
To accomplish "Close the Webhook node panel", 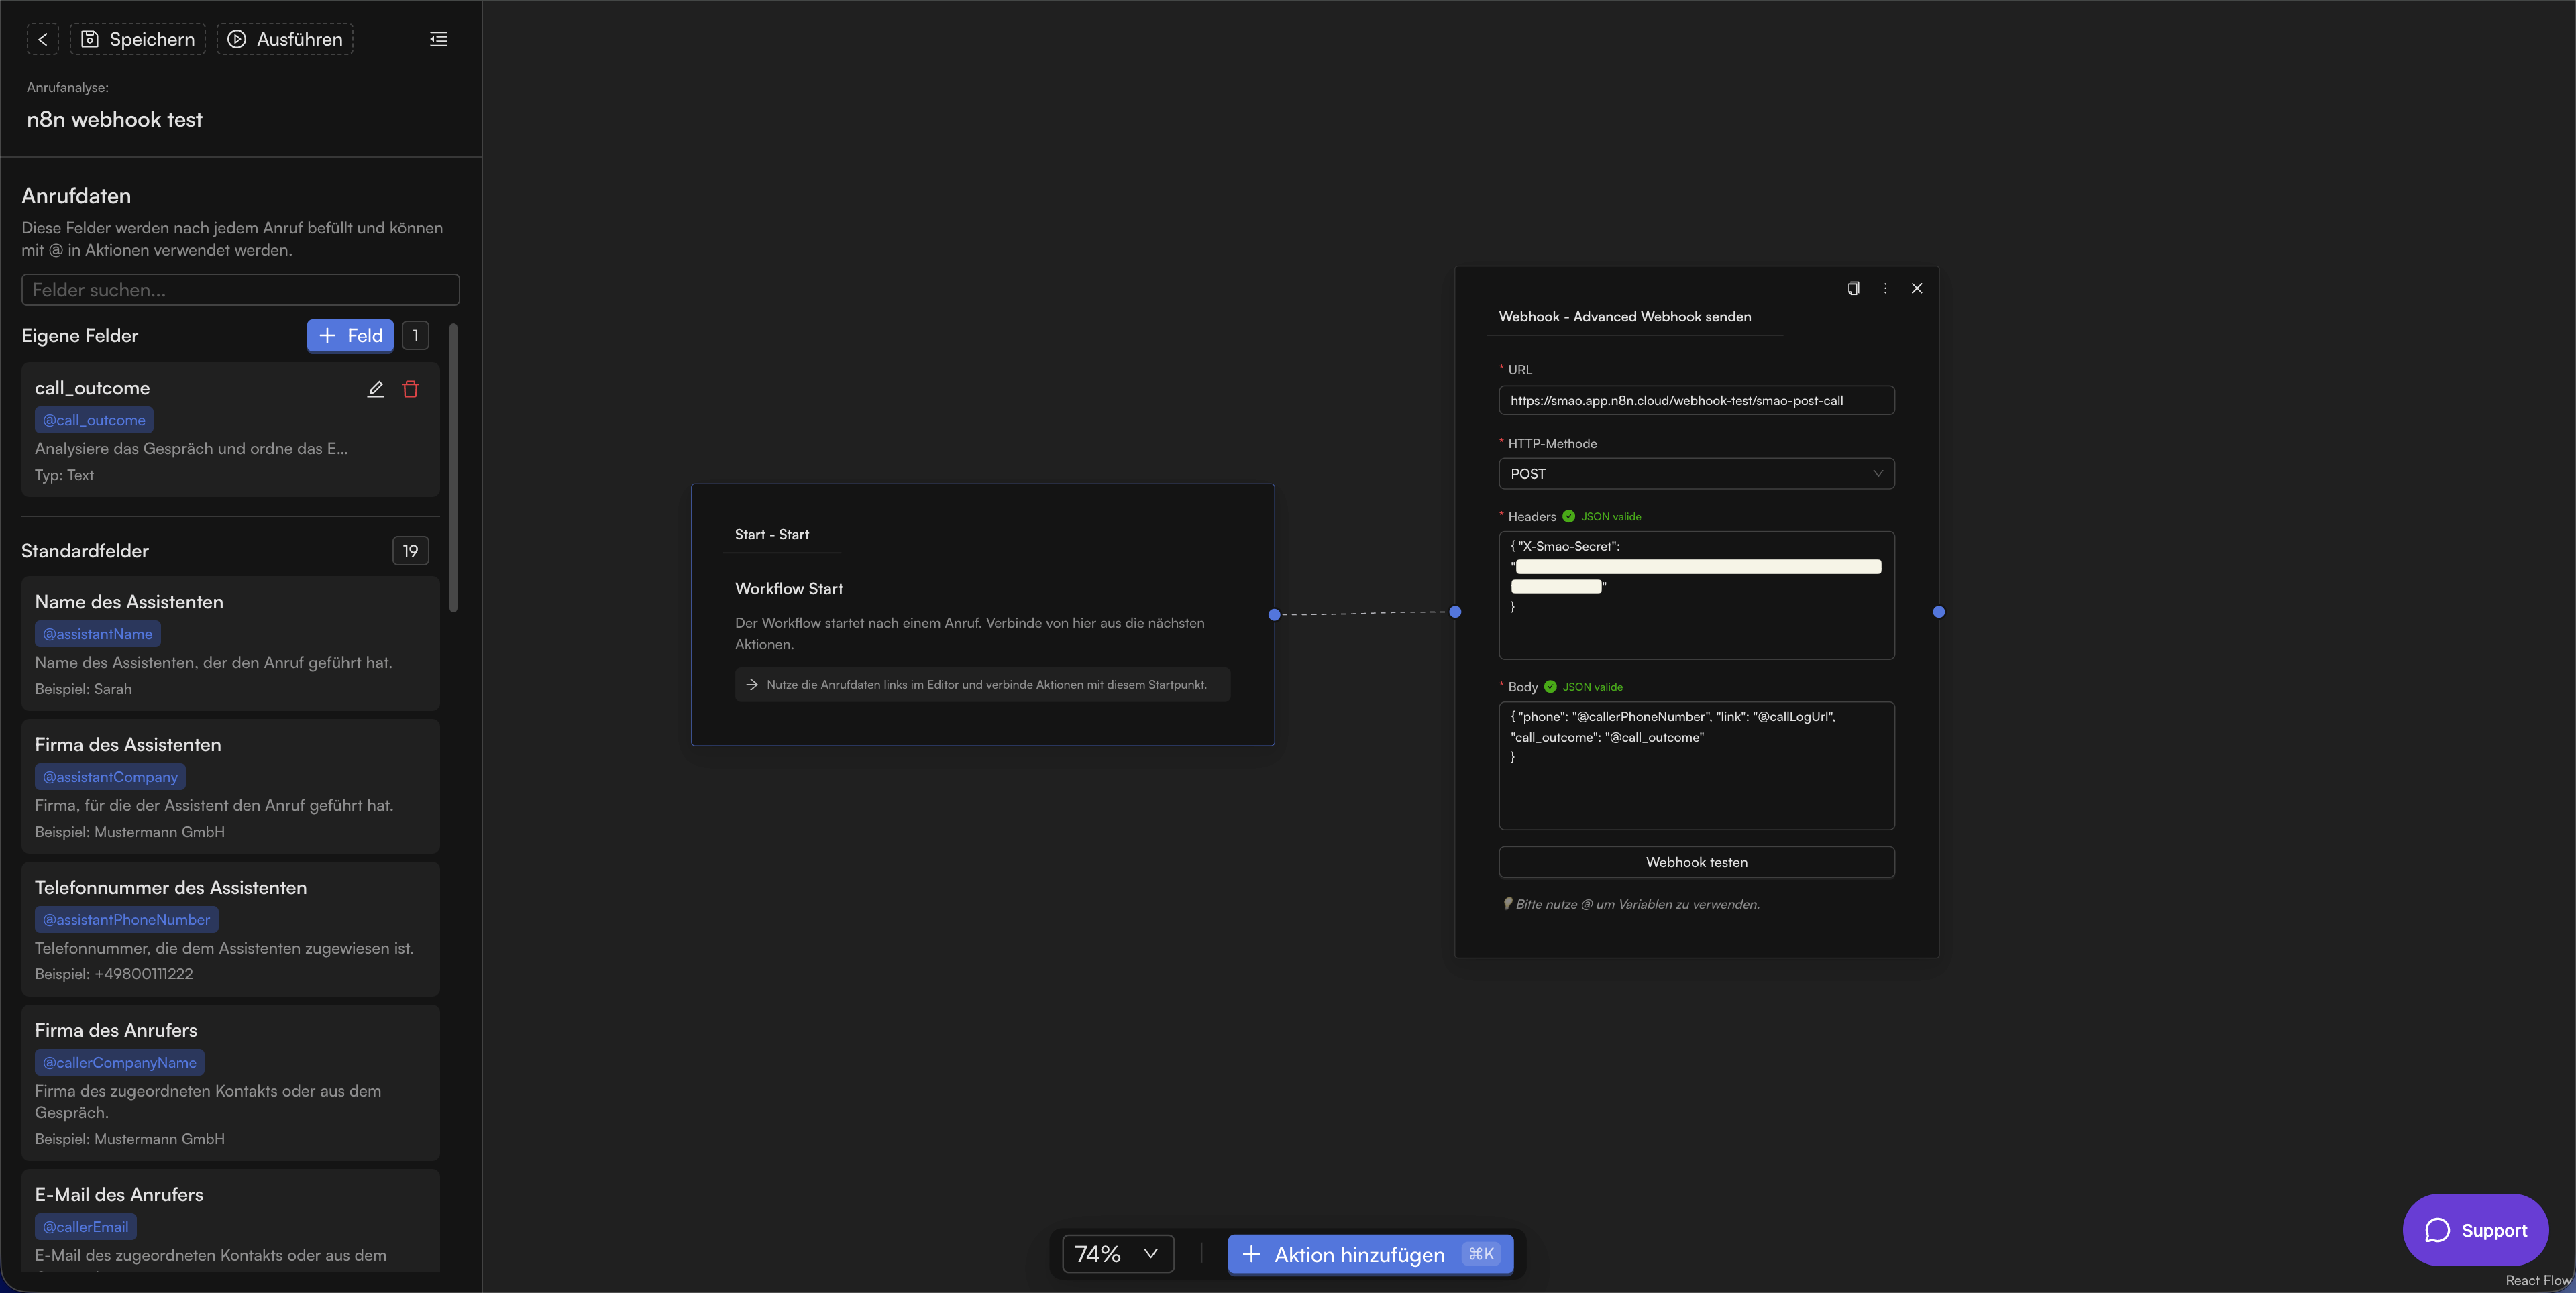I will point(1917,288).
